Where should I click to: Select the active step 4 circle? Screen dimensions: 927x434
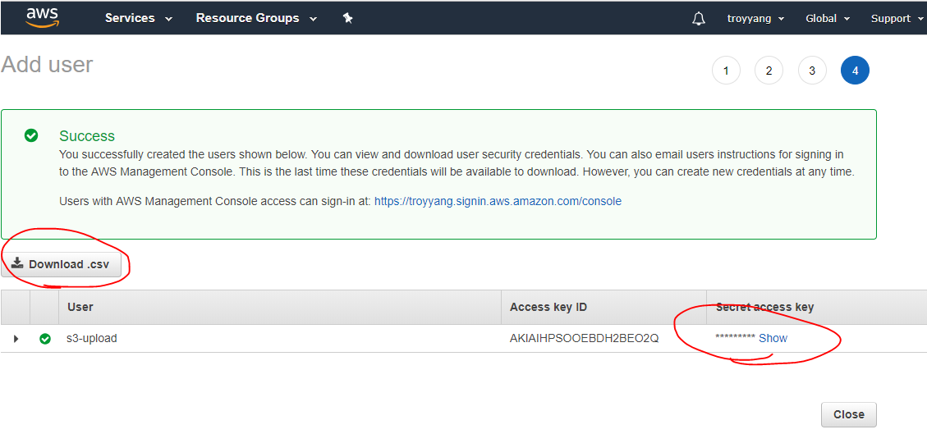855,71
